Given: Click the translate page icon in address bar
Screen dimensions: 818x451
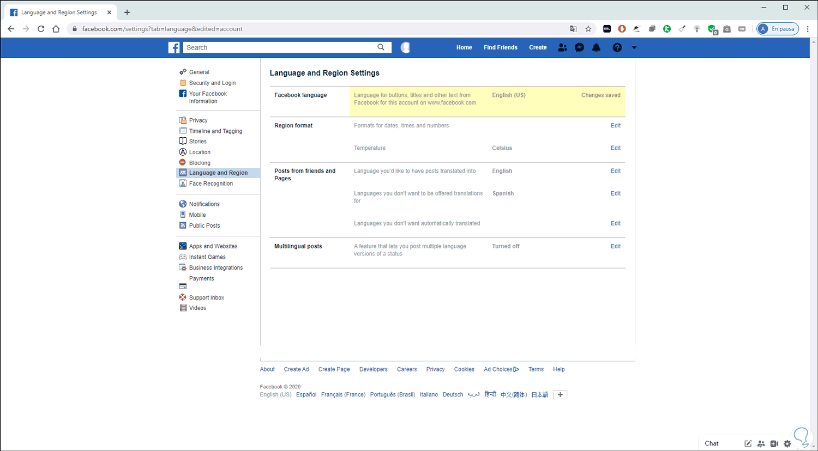Looking at the screenshot, I should point(573,29).
